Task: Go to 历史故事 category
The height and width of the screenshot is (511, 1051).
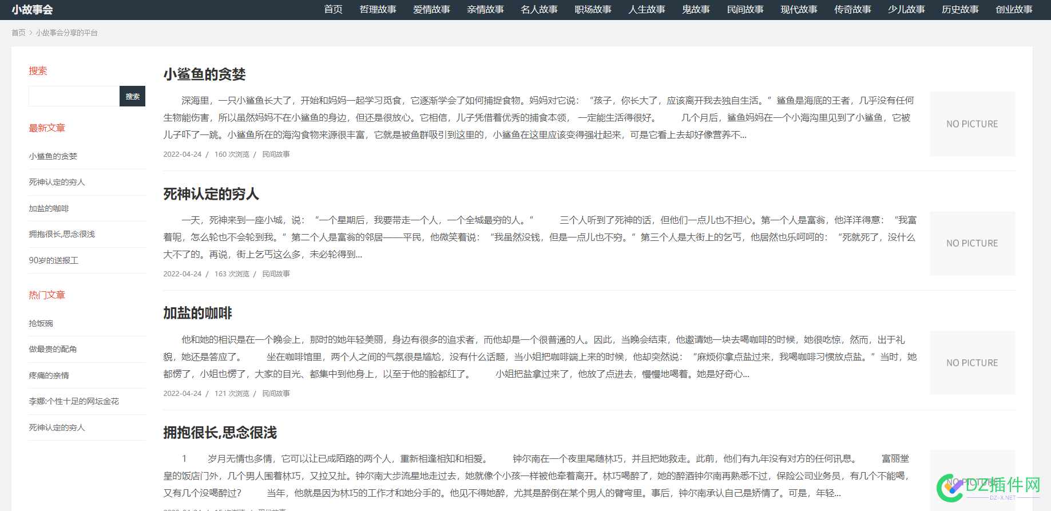Action: 960,10
